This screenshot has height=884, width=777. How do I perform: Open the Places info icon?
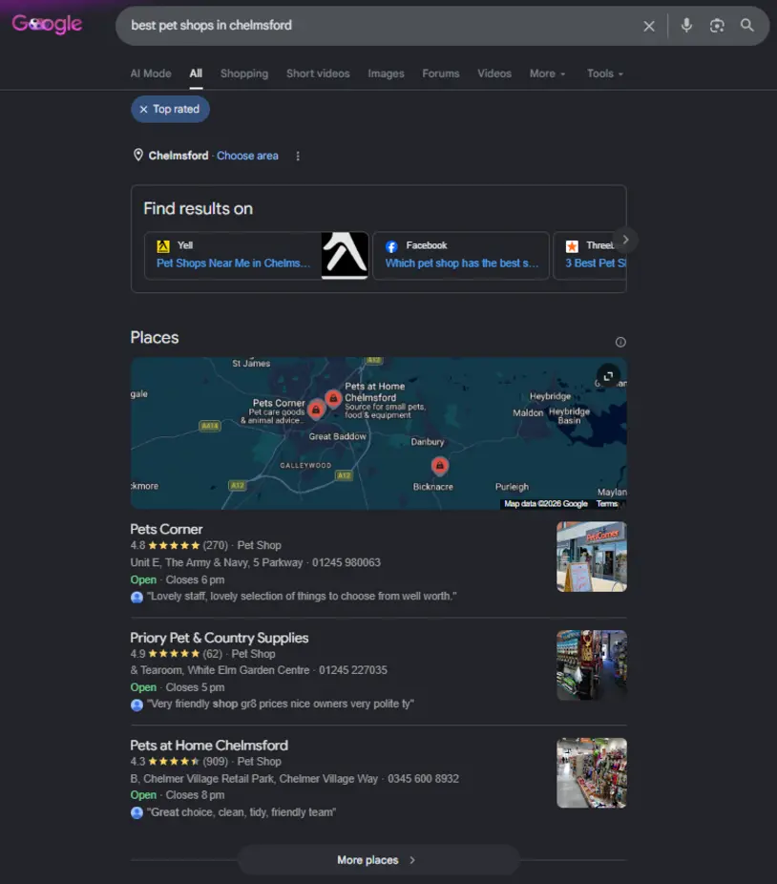pyautogui.click(x=620, y=342)
